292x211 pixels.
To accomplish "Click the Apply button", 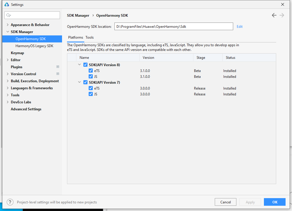I will [x=250, y=202].
